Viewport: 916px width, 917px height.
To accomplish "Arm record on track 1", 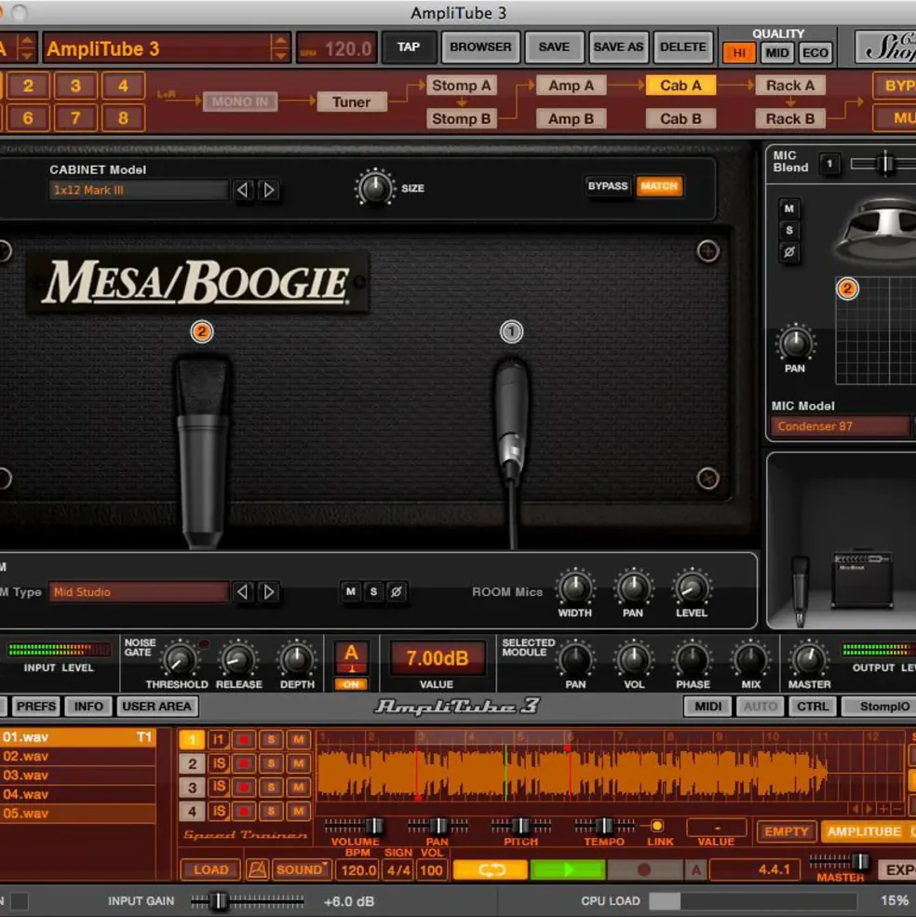I will pos(243,740).
